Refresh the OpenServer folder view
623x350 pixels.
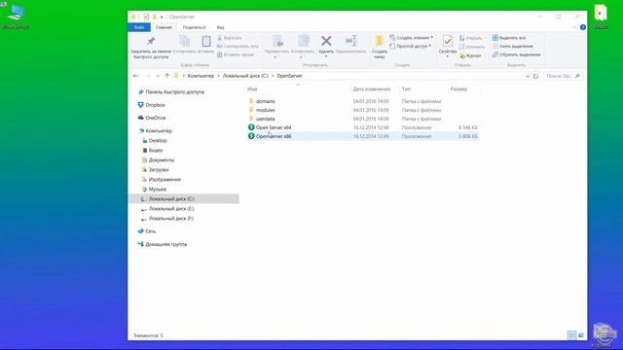pyautogui.click(x=535, y=76)
